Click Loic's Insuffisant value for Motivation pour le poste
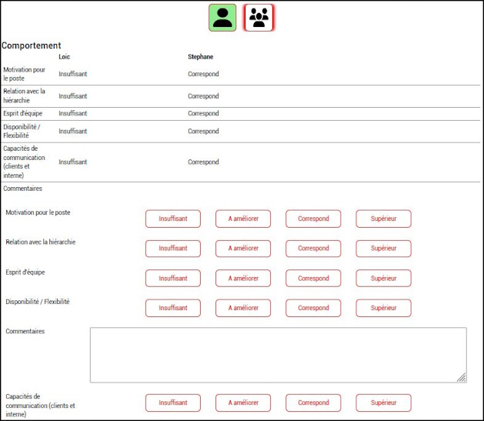 (73, 74)
